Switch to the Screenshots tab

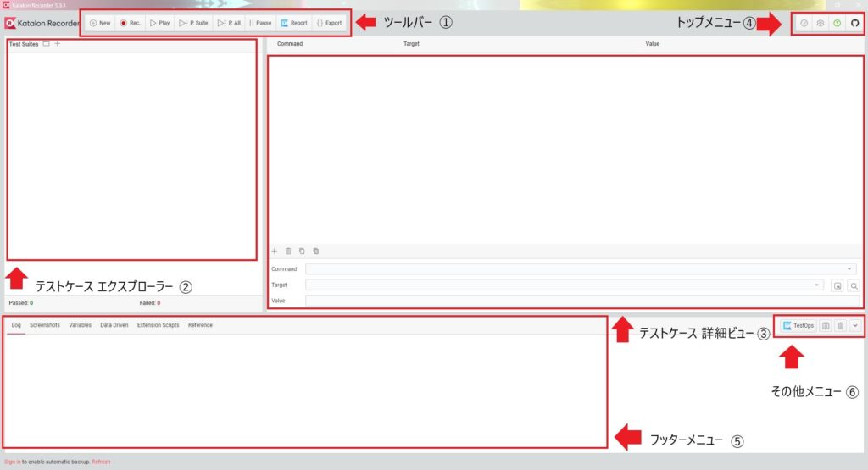[x=45, y=325]
